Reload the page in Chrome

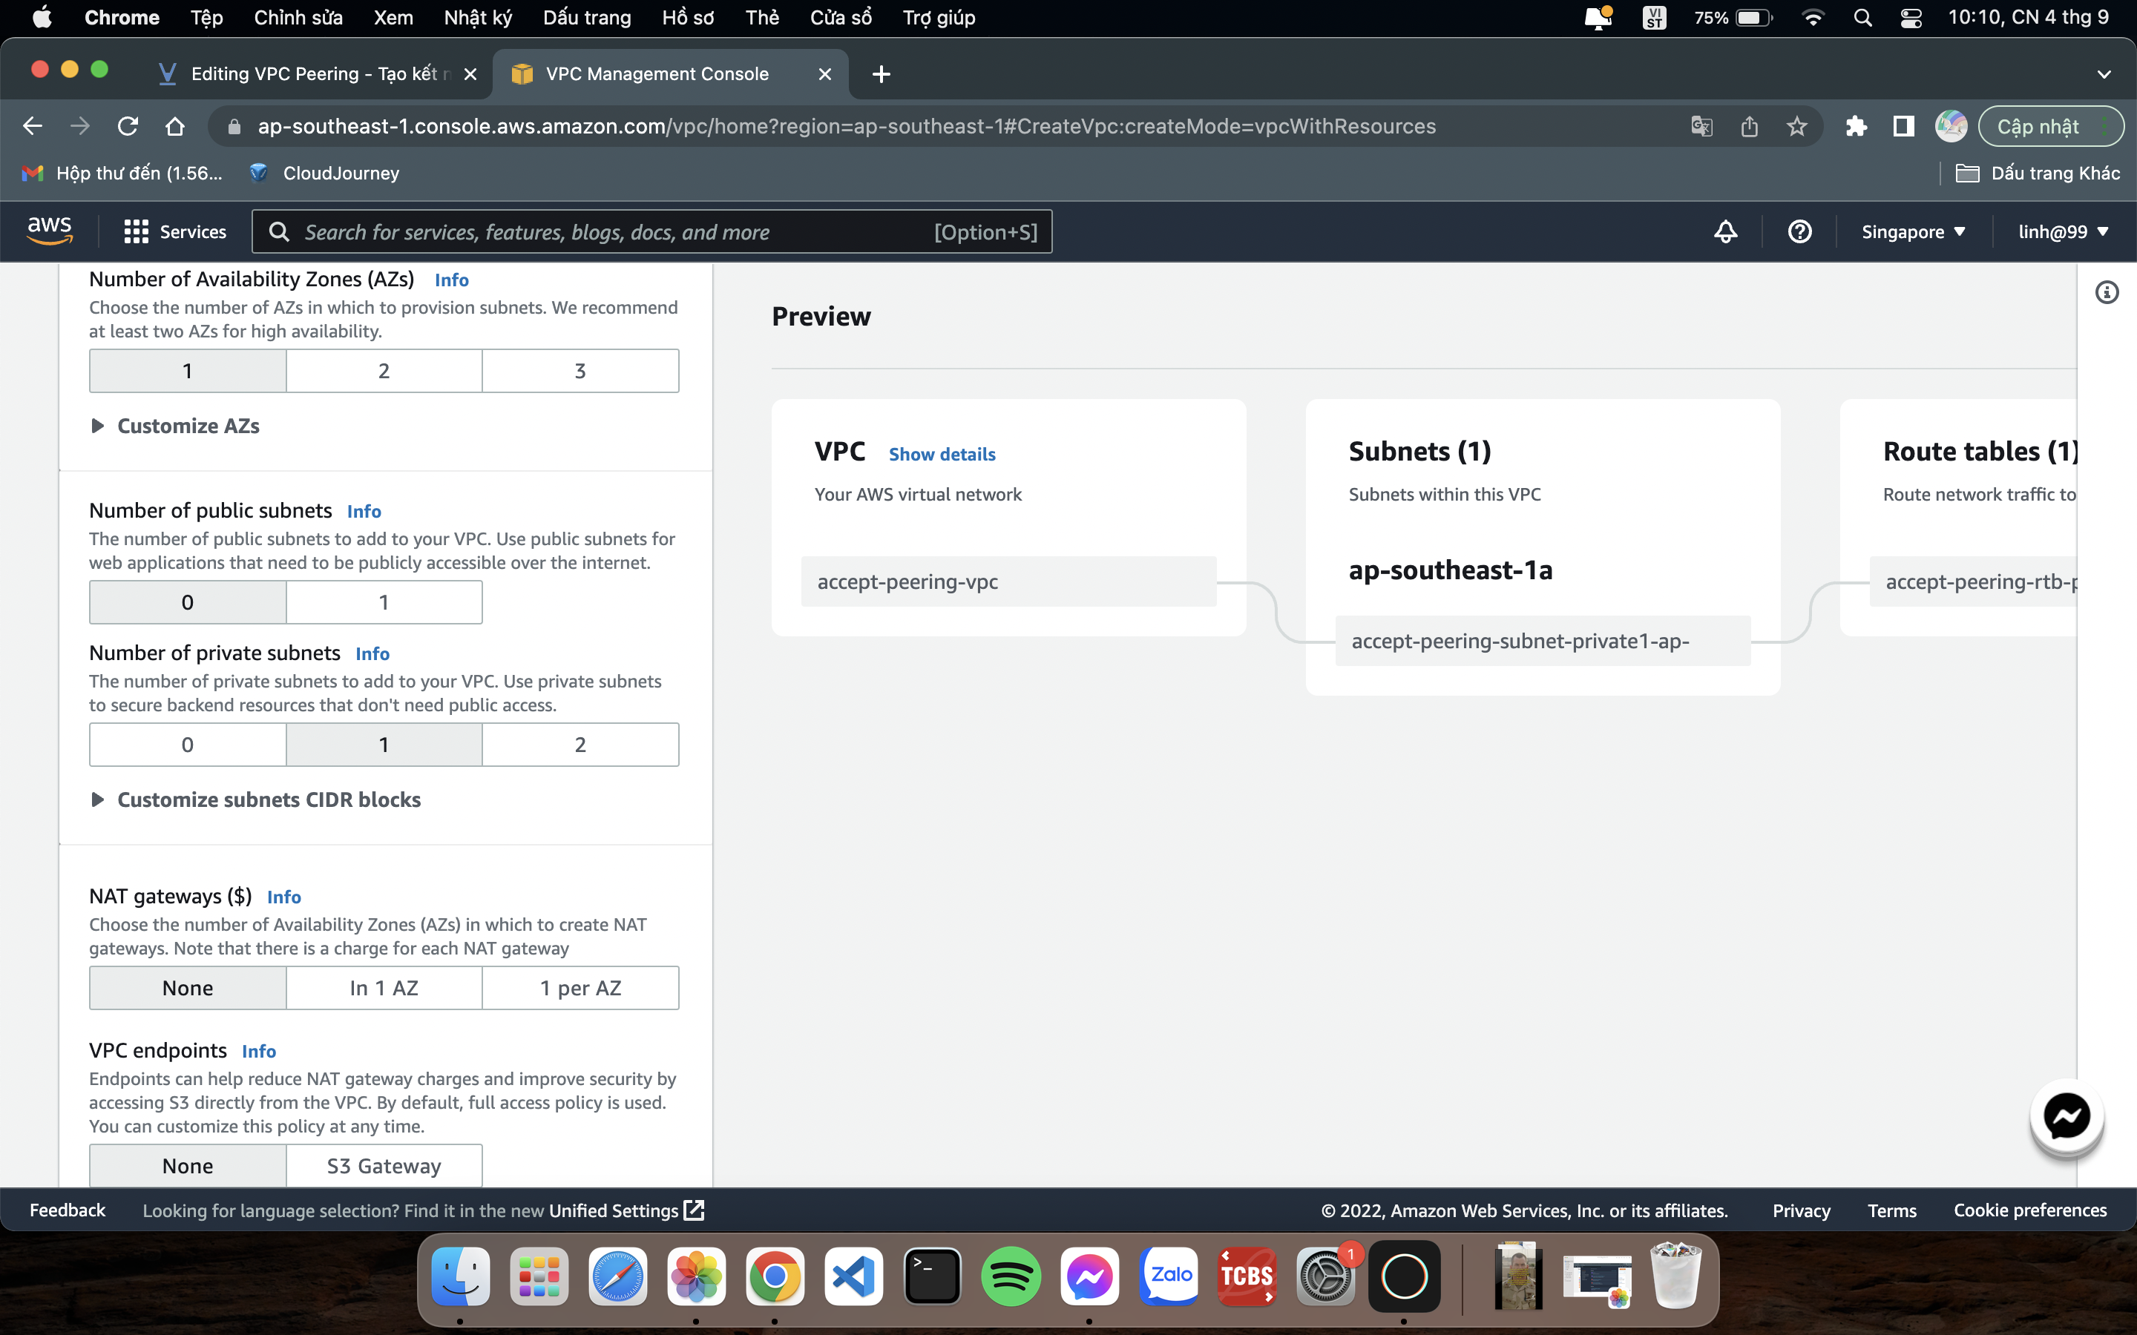pos(127,126)
